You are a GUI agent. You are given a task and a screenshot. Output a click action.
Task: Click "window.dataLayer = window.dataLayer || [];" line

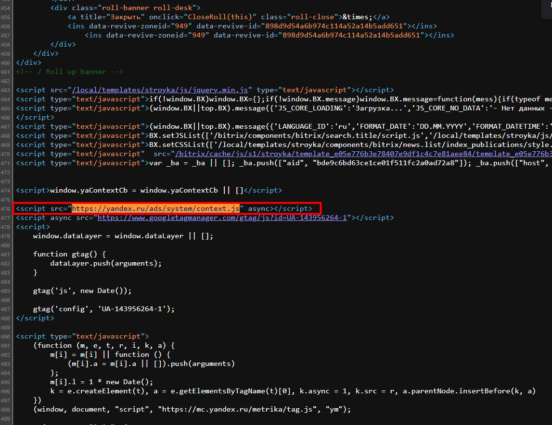pos(123,236)
